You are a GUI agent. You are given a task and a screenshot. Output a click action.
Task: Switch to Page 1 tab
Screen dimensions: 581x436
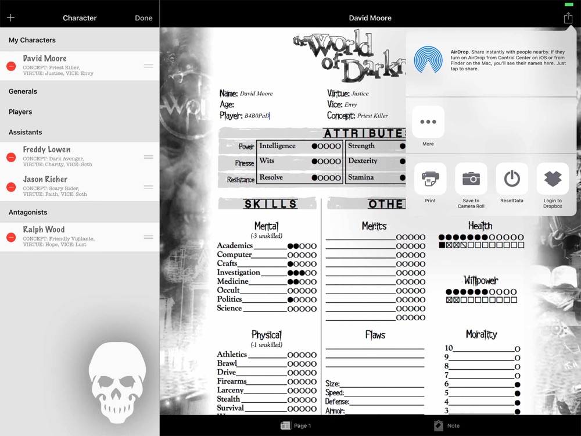[x=296, y=426]
